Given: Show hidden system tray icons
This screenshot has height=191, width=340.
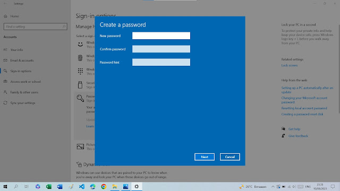Looking at the screenshot, I should [273, 186].
